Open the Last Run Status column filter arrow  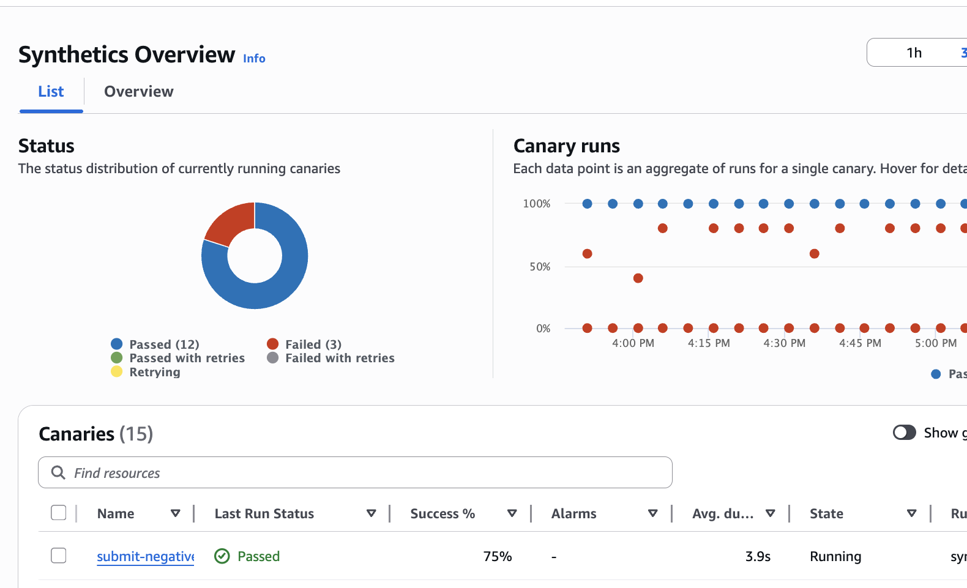tap(371, 513)
